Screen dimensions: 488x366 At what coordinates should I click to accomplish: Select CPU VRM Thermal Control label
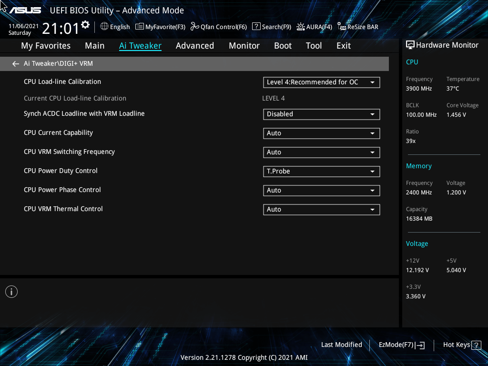63,209
